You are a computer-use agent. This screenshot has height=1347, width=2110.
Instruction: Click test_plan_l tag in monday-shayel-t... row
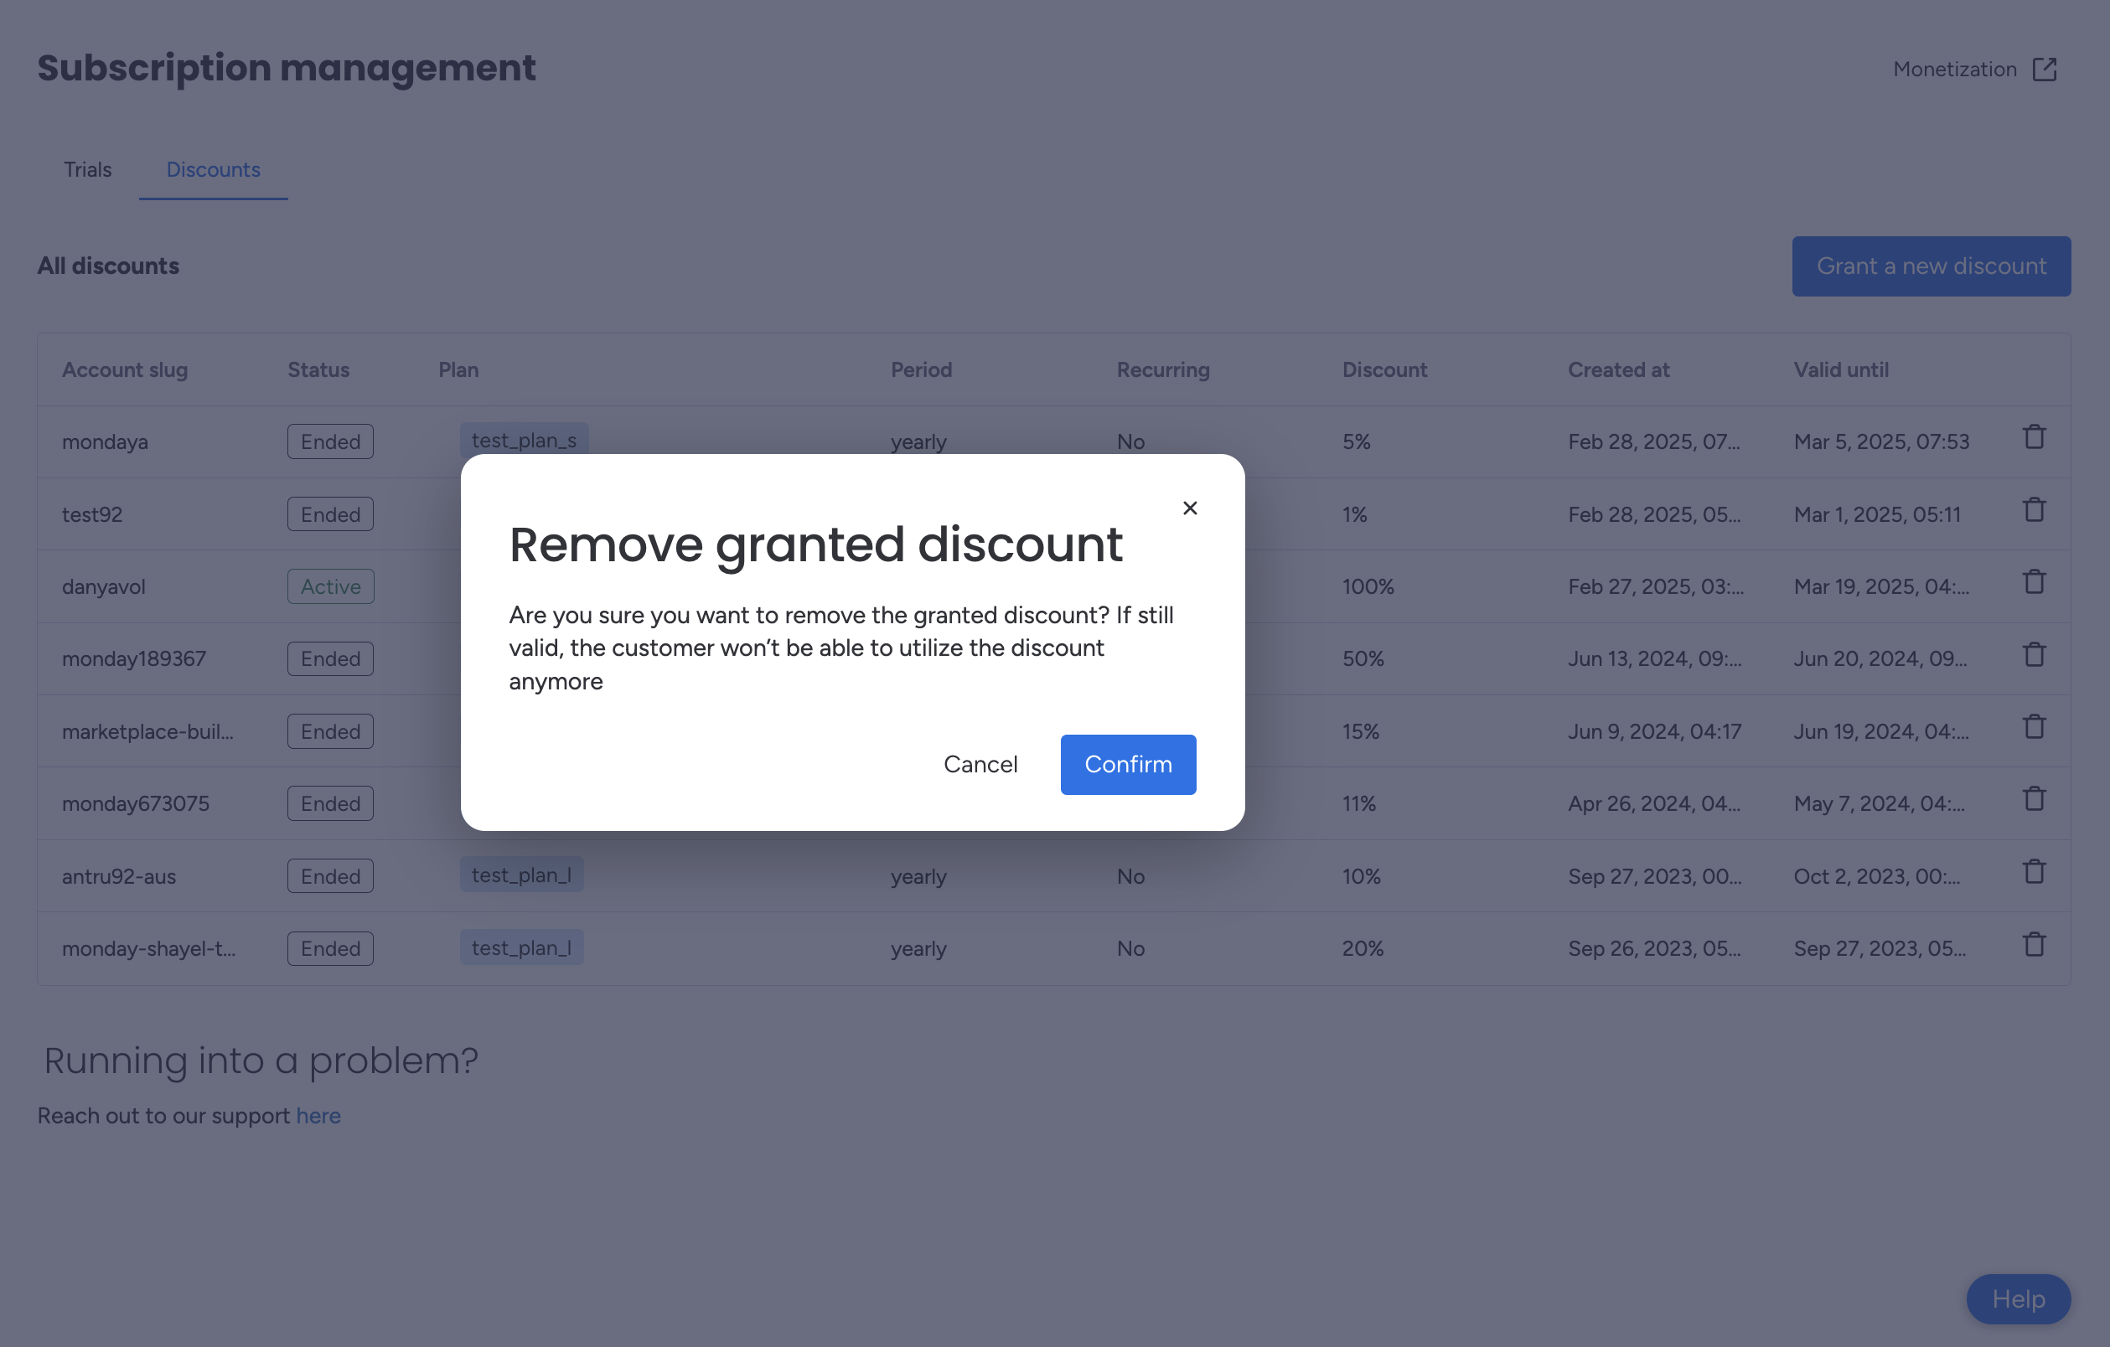point(521,947)
